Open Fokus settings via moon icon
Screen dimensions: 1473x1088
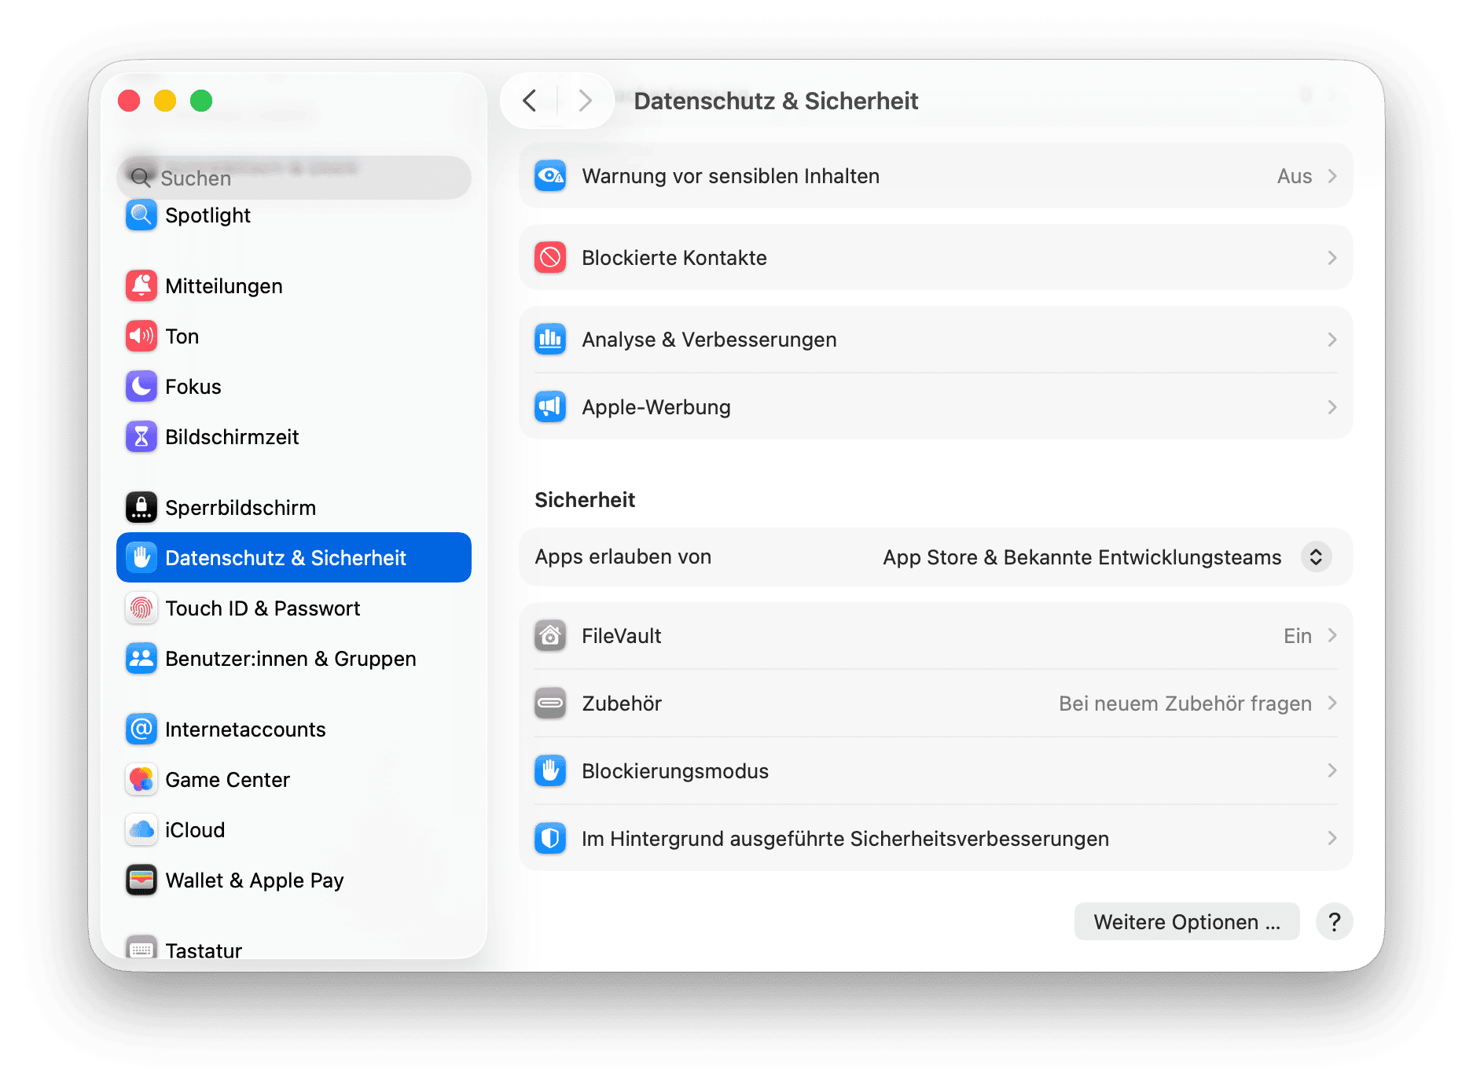click(x=141, y=386)
